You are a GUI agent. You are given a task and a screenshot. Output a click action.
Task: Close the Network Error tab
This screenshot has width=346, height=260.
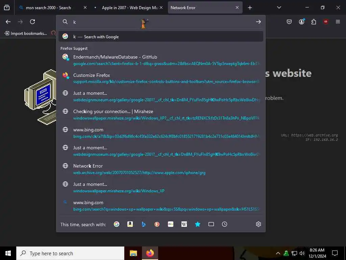237,7
